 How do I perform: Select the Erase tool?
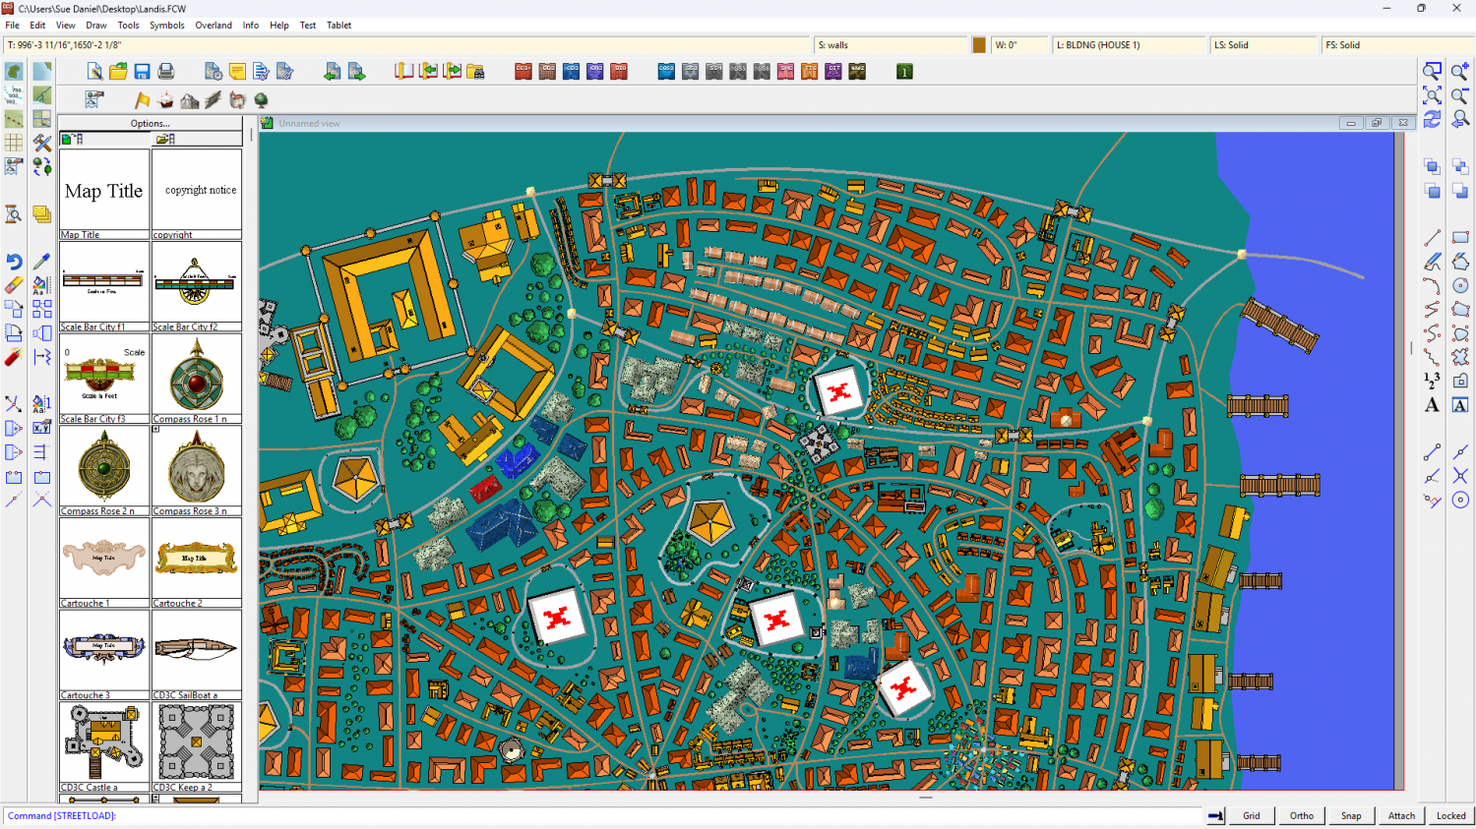pos(14,285)
